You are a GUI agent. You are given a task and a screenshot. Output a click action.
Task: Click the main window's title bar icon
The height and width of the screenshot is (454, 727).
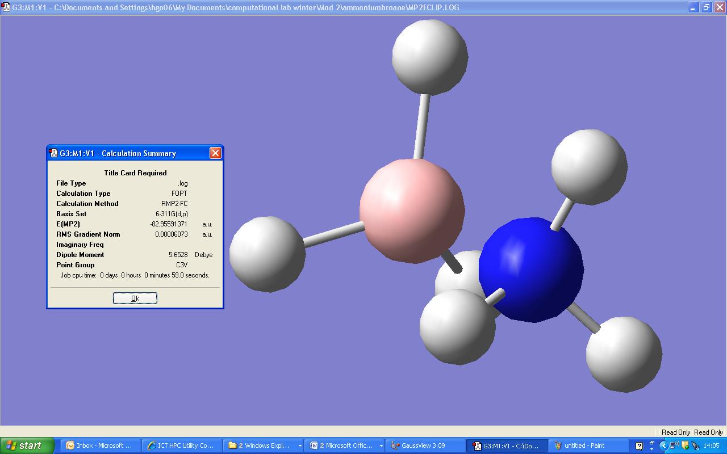(x=6, y=7)
